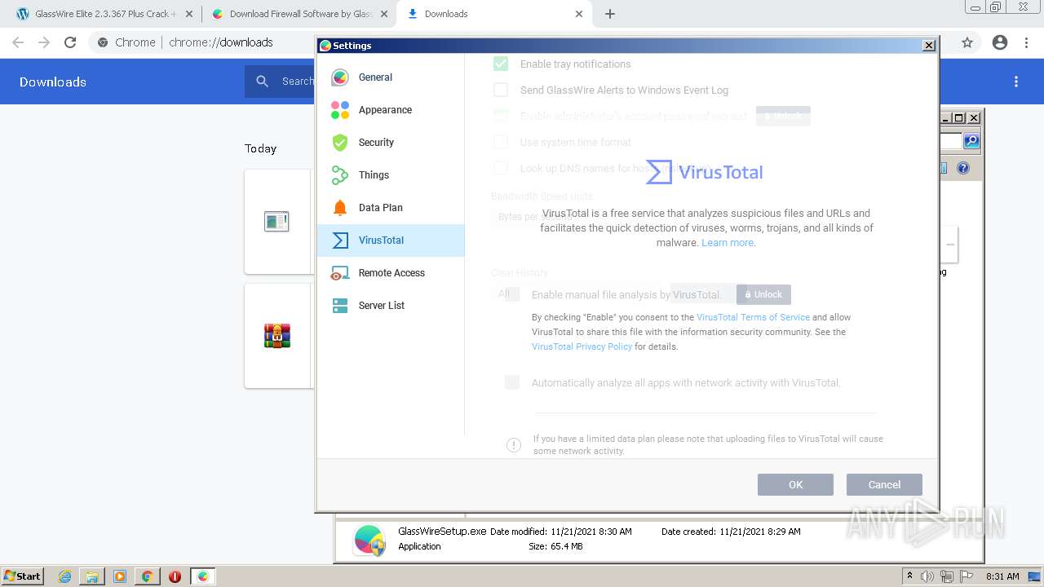Open VirusTotal Terms of Service link
This screenshot has height=587, width=1044.
(x=753, y=317)
